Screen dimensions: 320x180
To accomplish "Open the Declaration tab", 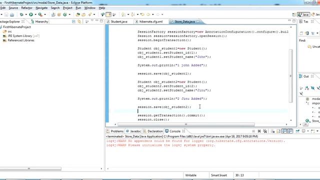I will [153, 131].
